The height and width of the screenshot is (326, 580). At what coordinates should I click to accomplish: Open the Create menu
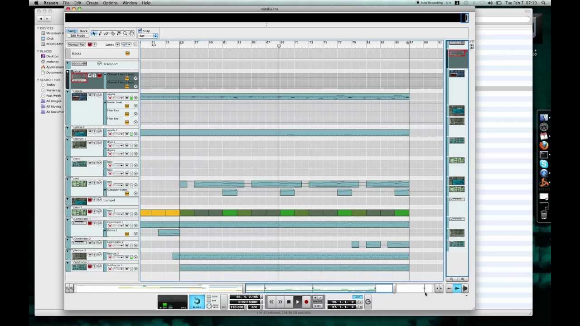click(x=92, y=3)
